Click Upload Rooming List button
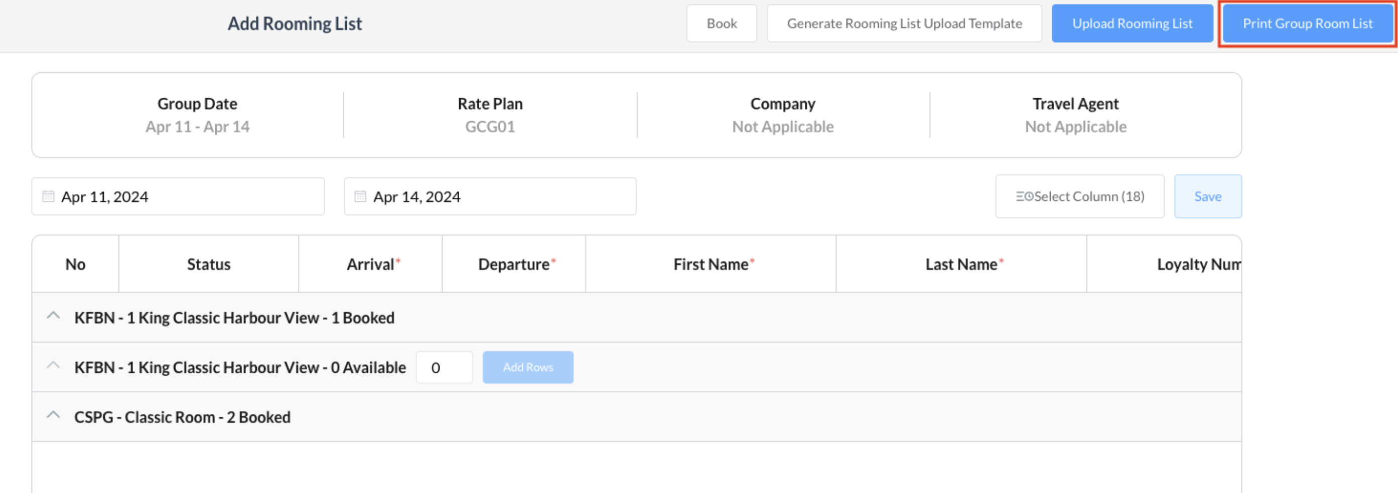 (1132, 23)
